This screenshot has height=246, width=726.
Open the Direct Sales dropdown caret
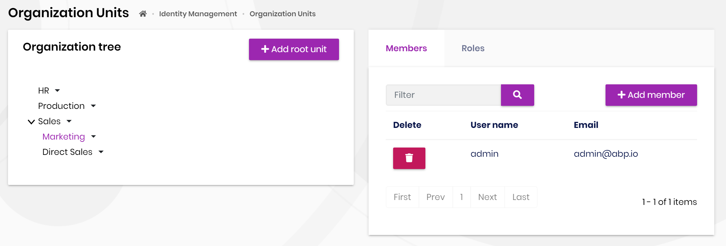101,152
